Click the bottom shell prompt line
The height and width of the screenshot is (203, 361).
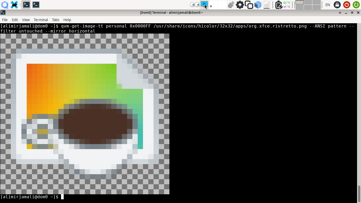point(32,197)
